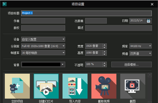This screenshot has width=158, height=103.
Task: Click the 选择模板... button
Action: (x=131, y=64)
